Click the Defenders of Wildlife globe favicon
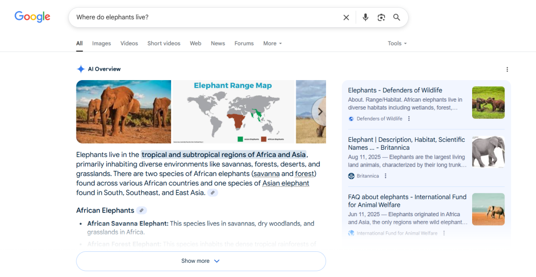This screenshot has width=536, height=277. coord(351,119)
